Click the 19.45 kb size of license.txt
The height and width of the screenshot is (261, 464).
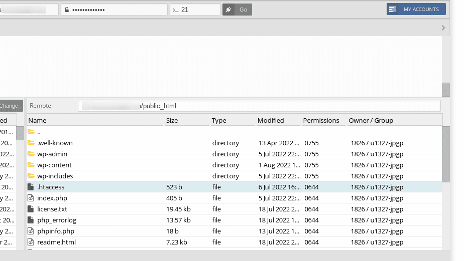(x=178, y=209)
